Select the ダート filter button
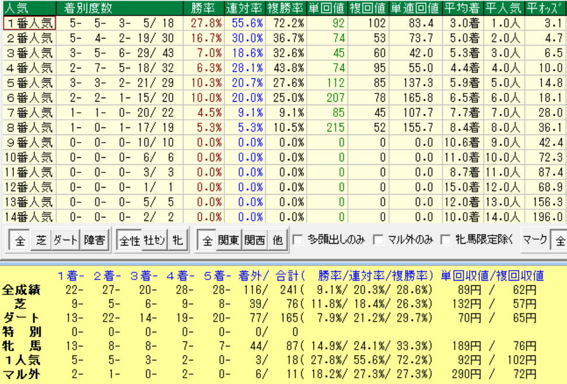This screenshot has height=384, width=567. coord(65,240)
